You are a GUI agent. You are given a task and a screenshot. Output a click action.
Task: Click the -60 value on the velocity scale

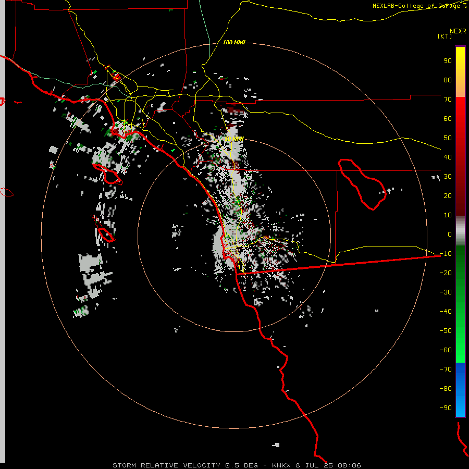coord(446,350)
